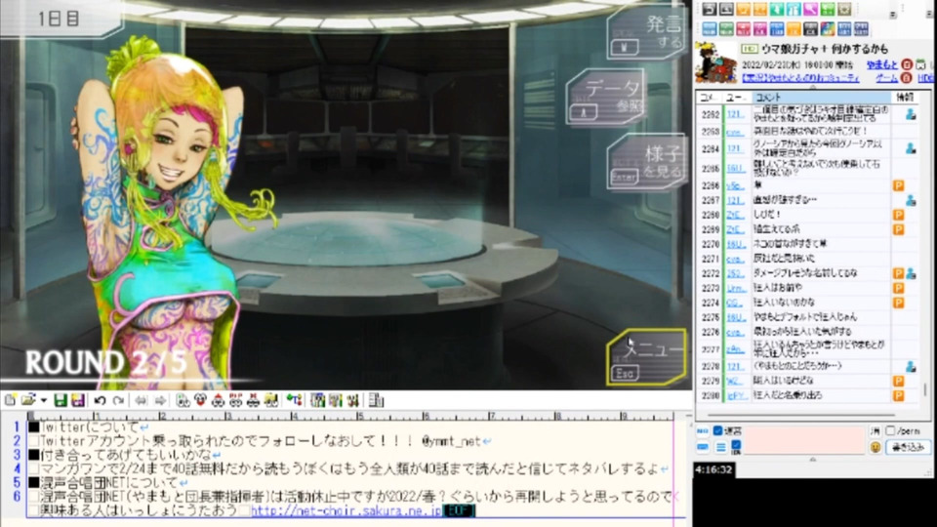Select comment row number 2273

(x=807, y=287)
